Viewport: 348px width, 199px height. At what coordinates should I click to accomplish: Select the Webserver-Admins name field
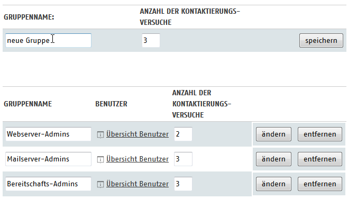(x=48, y=134)
